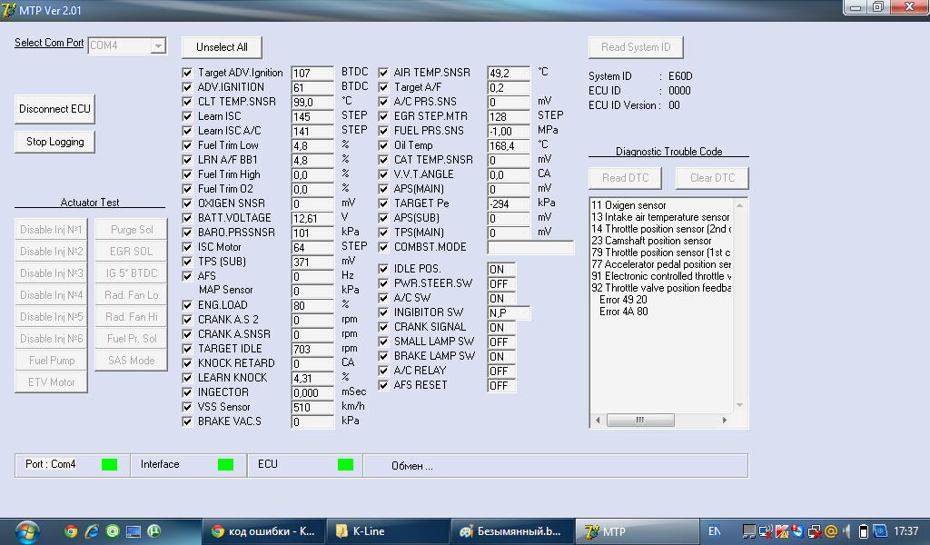
Task: Click Stop Logging button
Action: tap(54, 142)
